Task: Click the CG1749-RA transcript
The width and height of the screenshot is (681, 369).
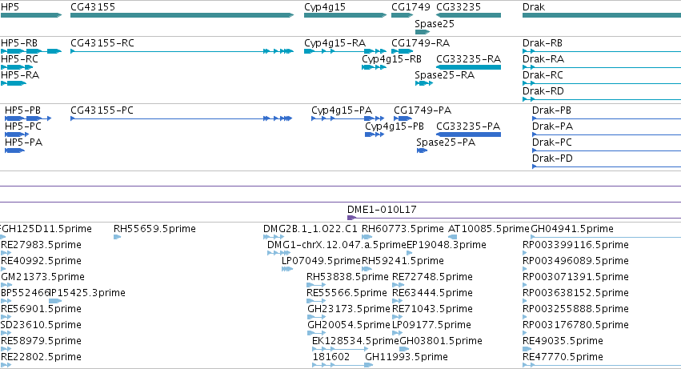Action: tap(403, 51)
